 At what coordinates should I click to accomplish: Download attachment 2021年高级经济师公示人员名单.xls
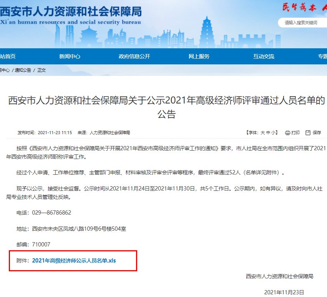click(74, 261)
